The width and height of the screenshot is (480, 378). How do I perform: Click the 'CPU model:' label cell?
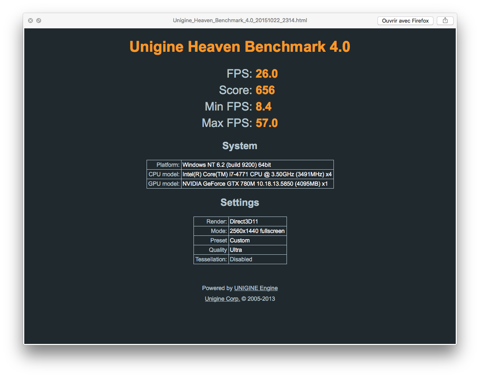pos(164,174)
